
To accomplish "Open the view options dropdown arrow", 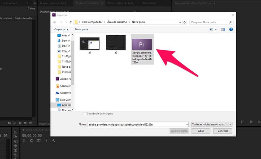I will tap(216, 29).
